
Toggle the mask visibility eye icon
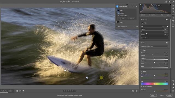tap(136, 6)
